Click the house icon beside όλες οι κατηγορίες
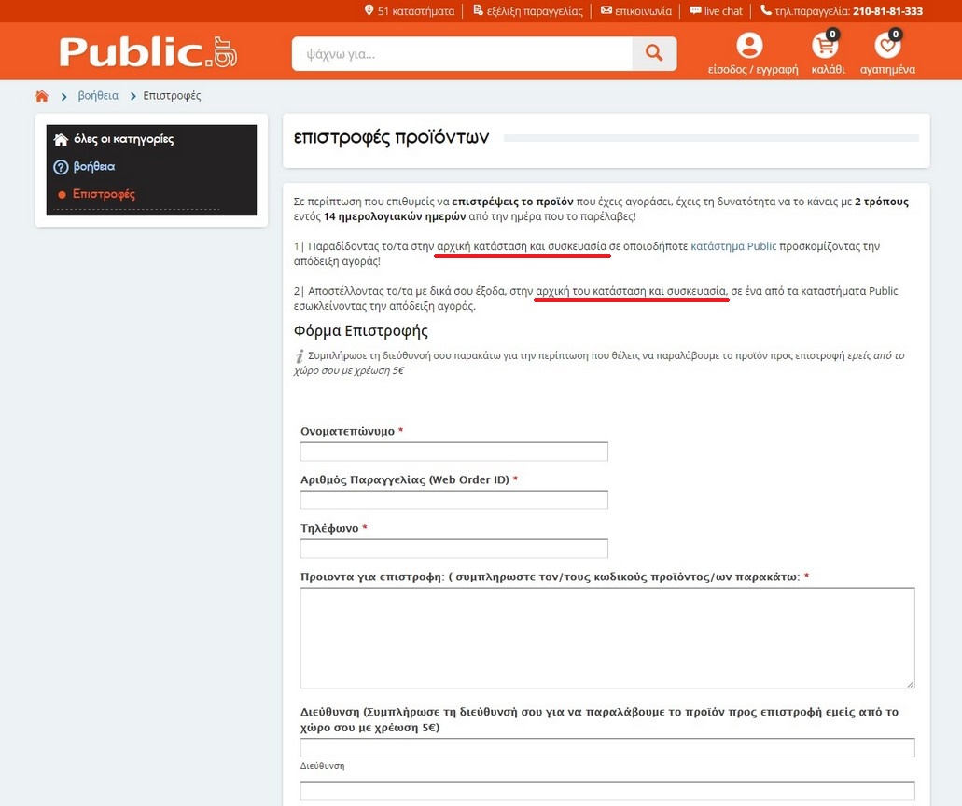This screenshot has width=962, height=806. [61, 139]
